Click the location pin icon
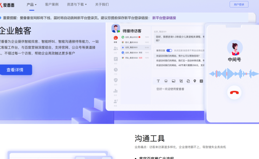The width and height of the screenshot is (259, 159). (x=195, y=81)
